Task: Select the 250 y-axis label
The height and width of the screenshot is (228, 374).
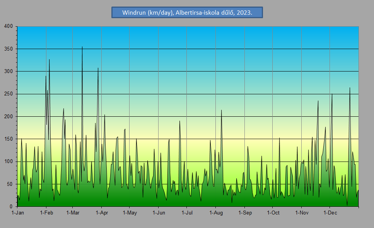Action: (x=9, y=94)
